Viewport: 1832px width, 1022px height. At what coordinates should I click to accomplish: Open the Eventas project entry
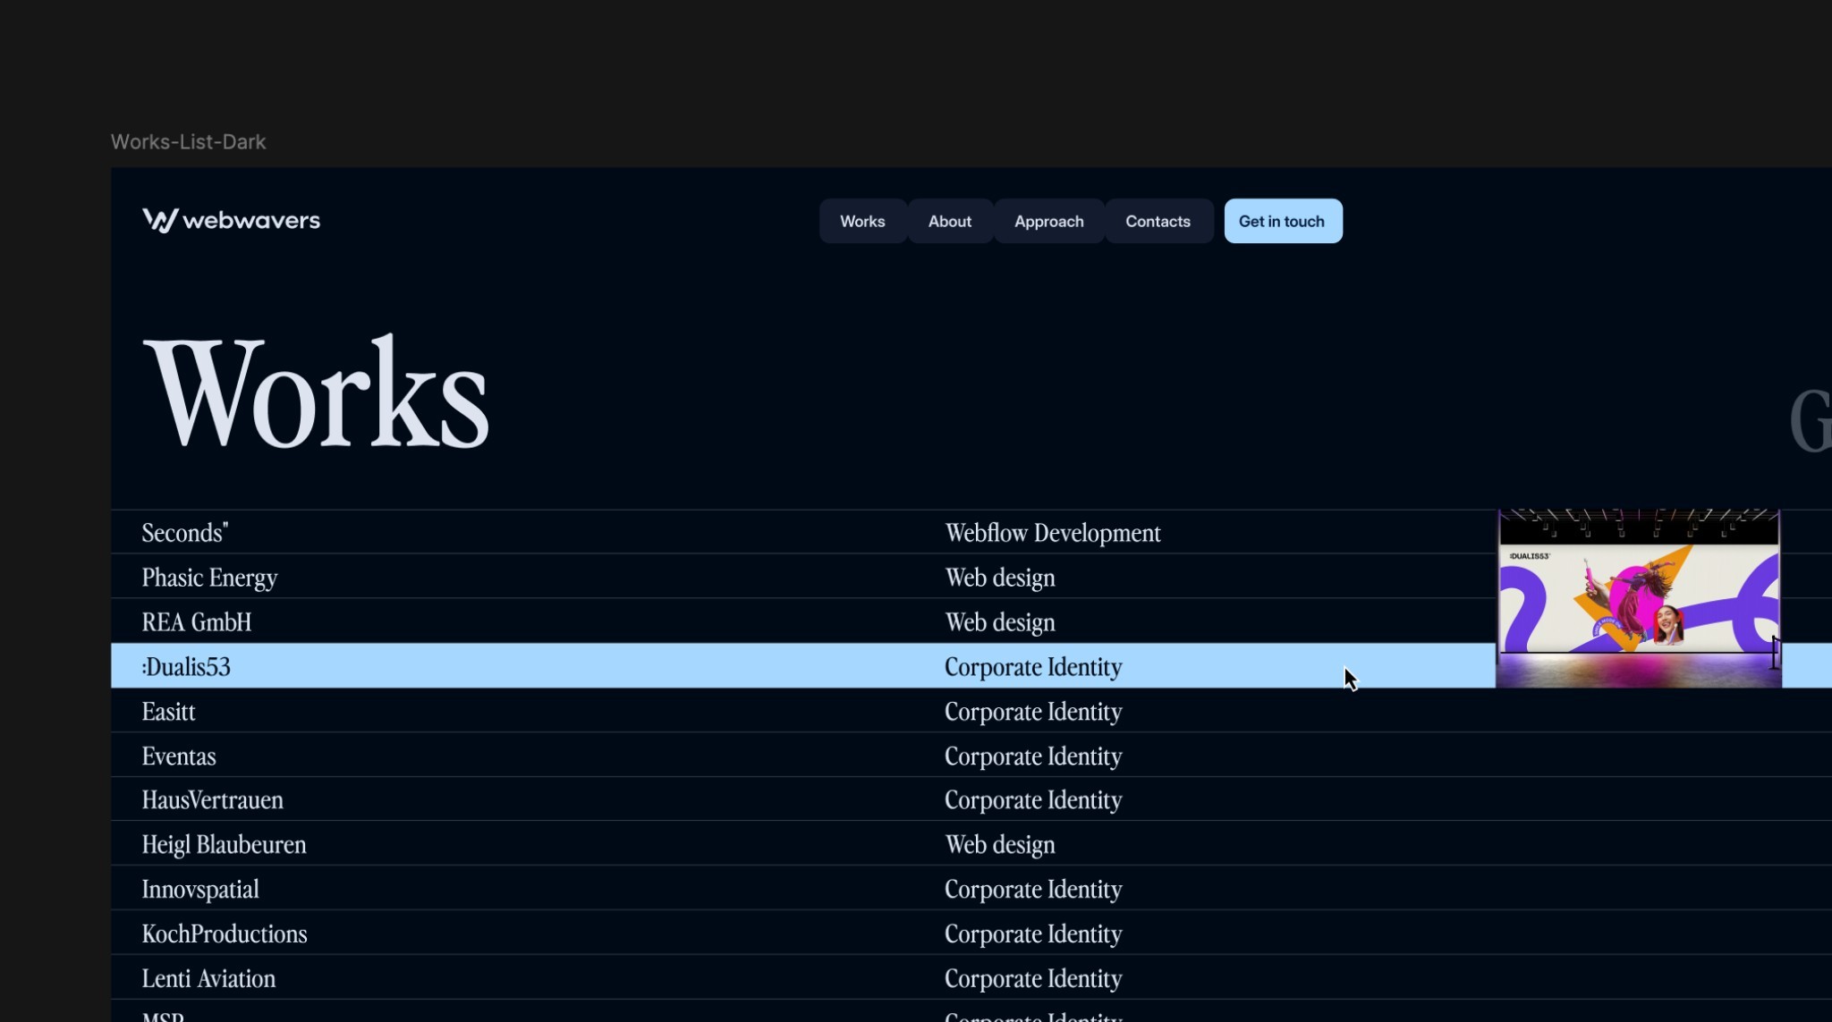click(x=179, y=756)
